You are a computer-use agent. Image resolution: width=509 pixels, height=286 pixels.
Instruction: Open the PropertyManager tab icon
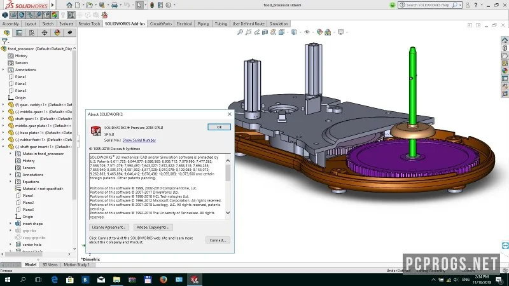pyautogui.click(x=19, y=33)
